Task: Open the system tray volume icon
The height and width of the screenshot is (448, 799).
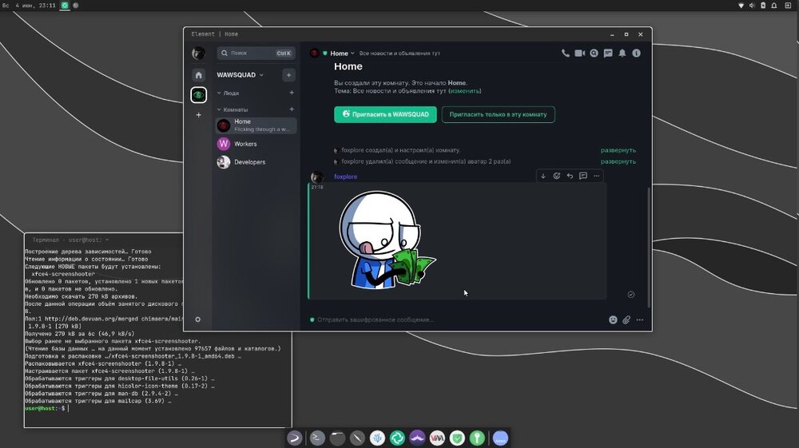Action: [x=752, y=6]
